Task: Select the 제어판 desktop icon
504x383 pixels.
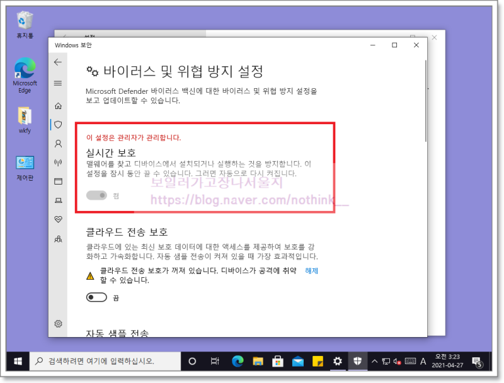Action: click(25, 168)
